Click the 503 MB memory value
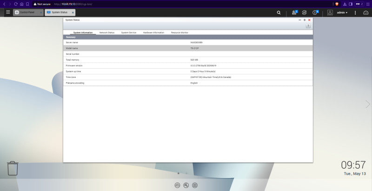 click(194, 60)
